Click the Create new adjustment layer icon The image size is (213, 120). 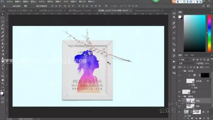196,118
